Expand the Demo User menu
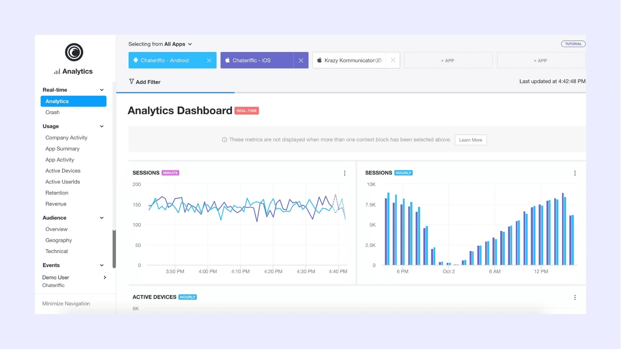This screenshot has width=621, height=349. (104, 277)
